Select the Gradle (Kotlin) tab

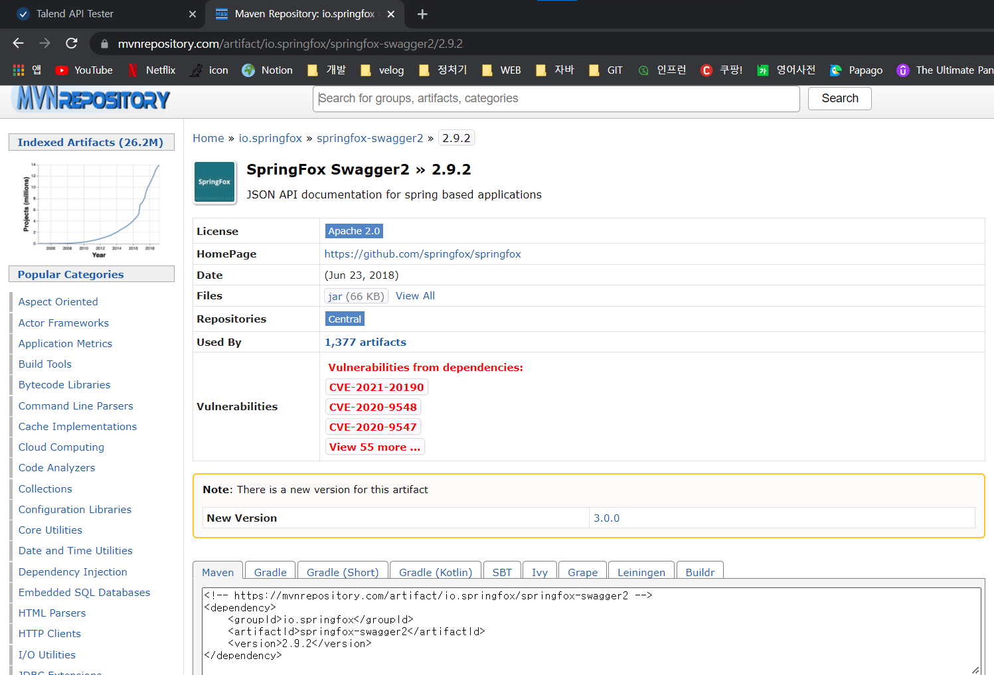(436, 572)
